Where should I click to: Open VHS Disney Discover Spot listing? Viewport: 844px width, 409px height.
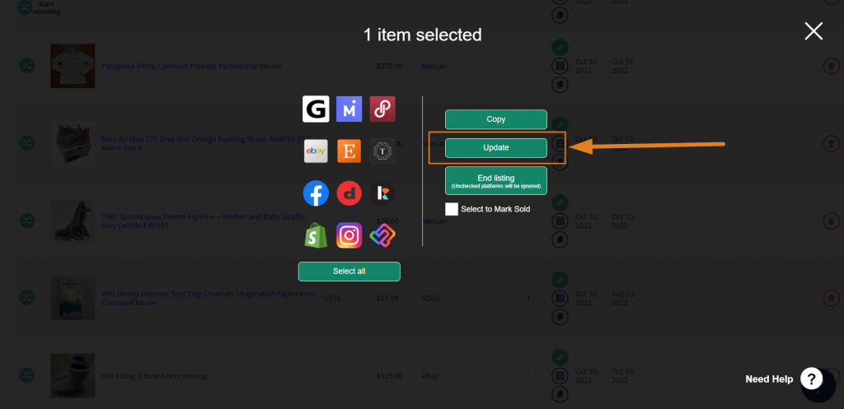tap(209, 298)
